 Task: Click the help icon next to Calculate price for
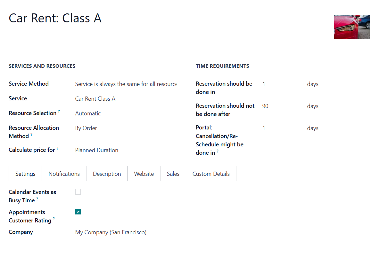tap(57, 148)
